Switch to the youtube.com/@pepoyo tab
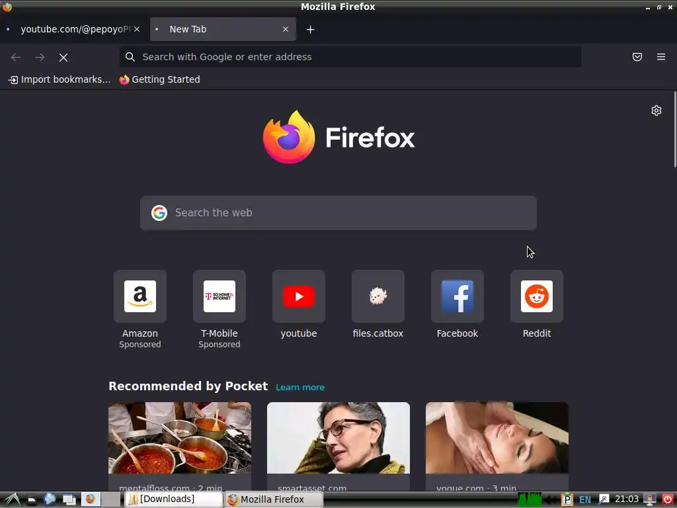This screenshot has width=677, height=508. [x=74, y=29]
